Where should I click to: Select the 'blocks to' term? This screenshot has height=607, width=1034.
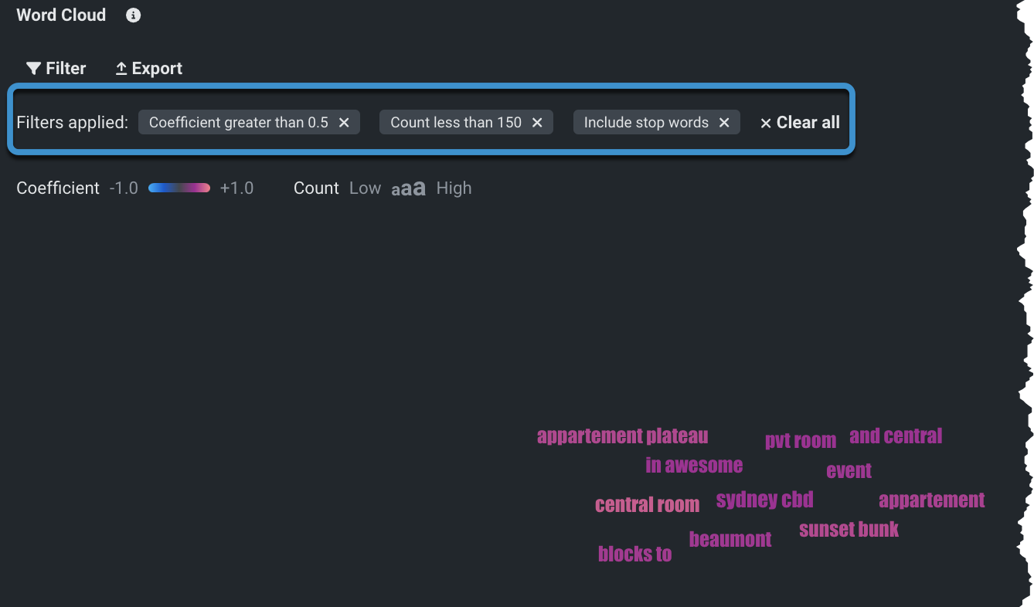coord(634,554)
